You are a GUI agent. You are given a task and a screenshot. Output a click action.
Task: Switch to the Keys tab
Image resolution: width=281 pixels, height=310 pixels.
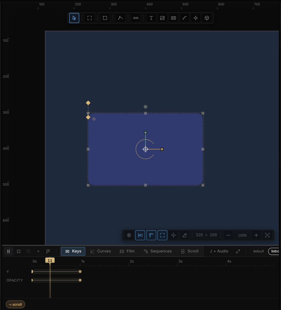click(x=73, y=251)
